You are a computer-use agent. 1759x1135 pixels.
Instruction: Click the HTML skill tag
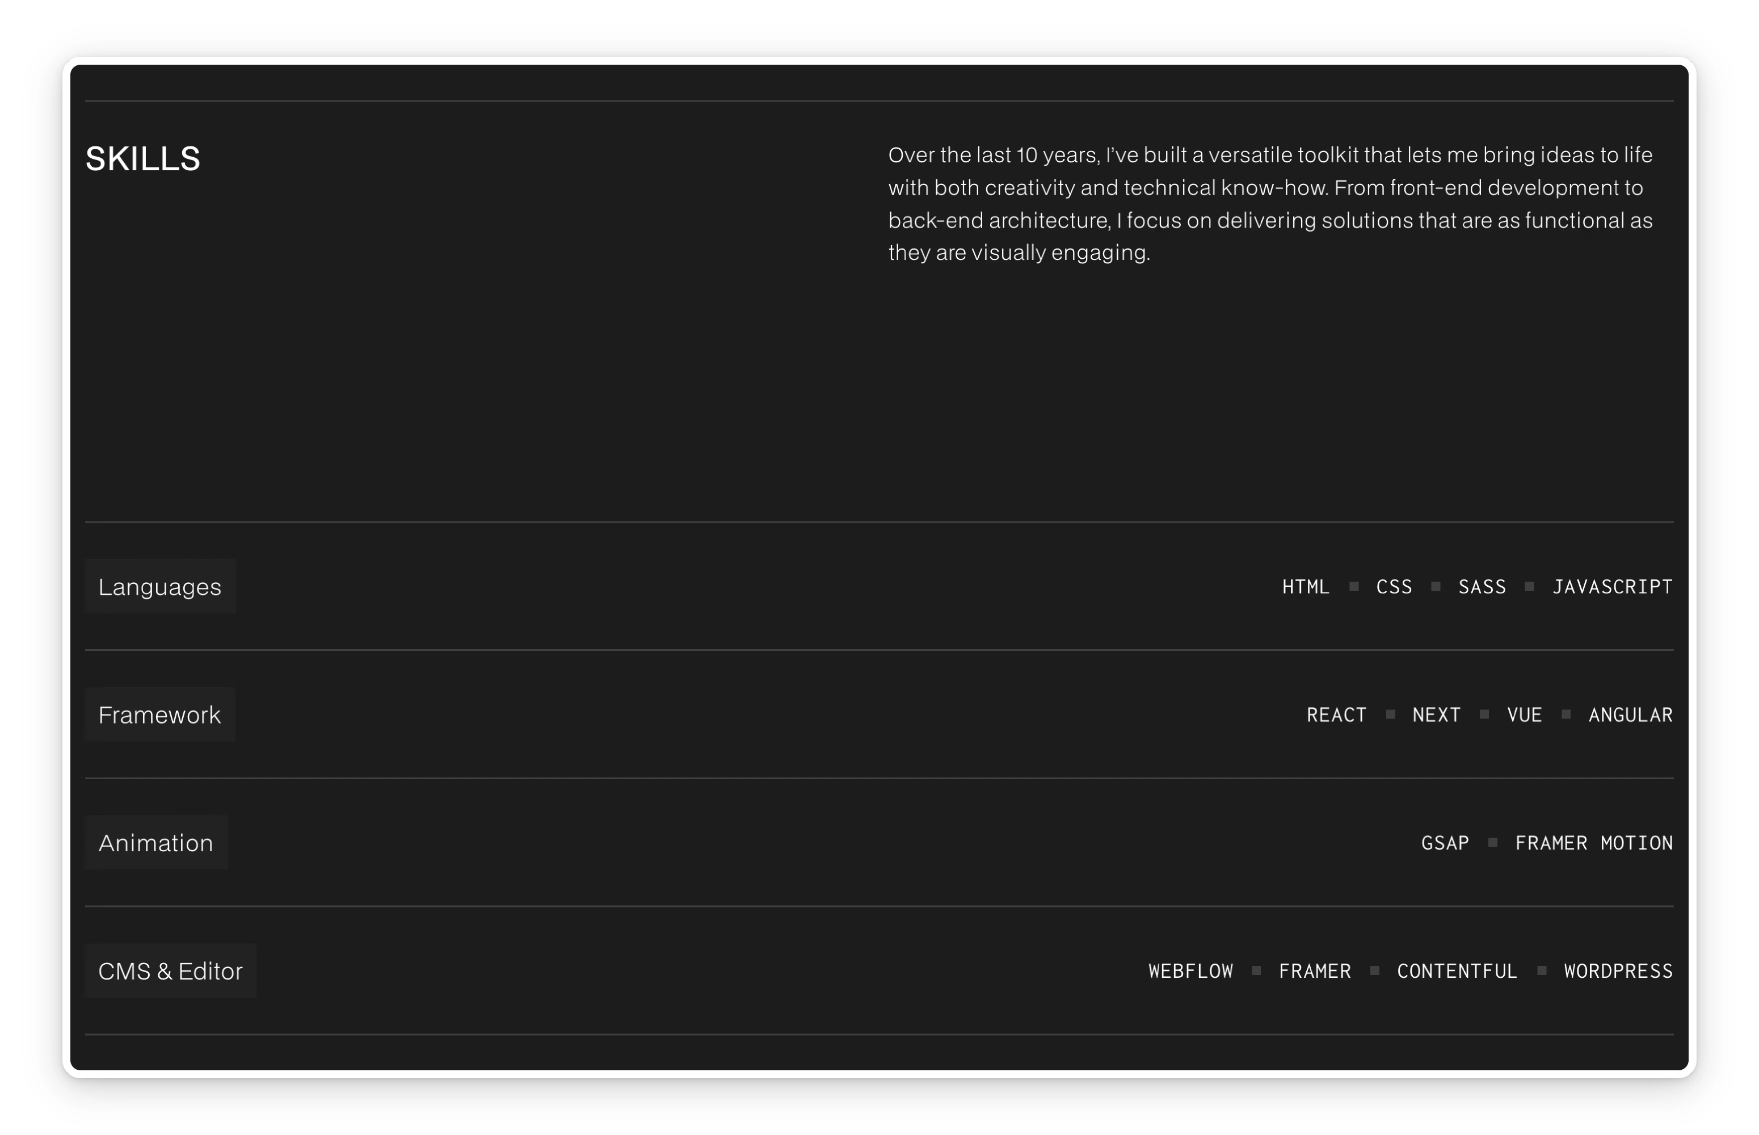tap(1305, 587)
